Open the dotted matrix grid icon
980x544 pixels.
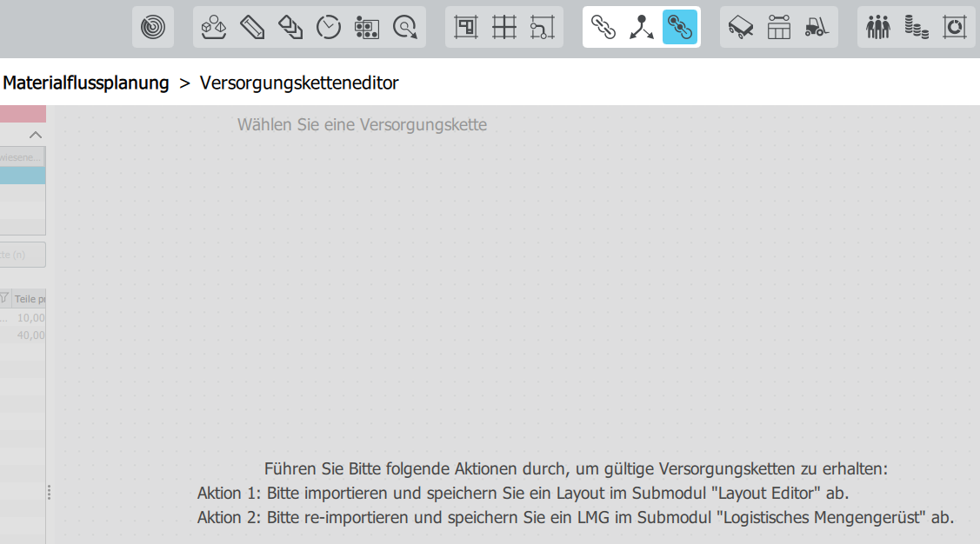(x=367, y=28)
